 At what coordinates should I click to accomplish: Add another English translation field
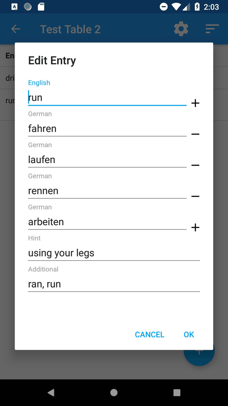(195, 103)
